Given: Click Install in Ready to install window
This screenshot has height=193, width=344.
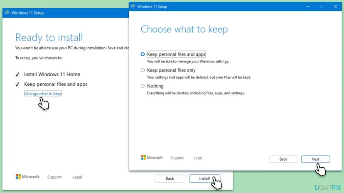Looking at the screenshot, I should [x=204, y=179].
